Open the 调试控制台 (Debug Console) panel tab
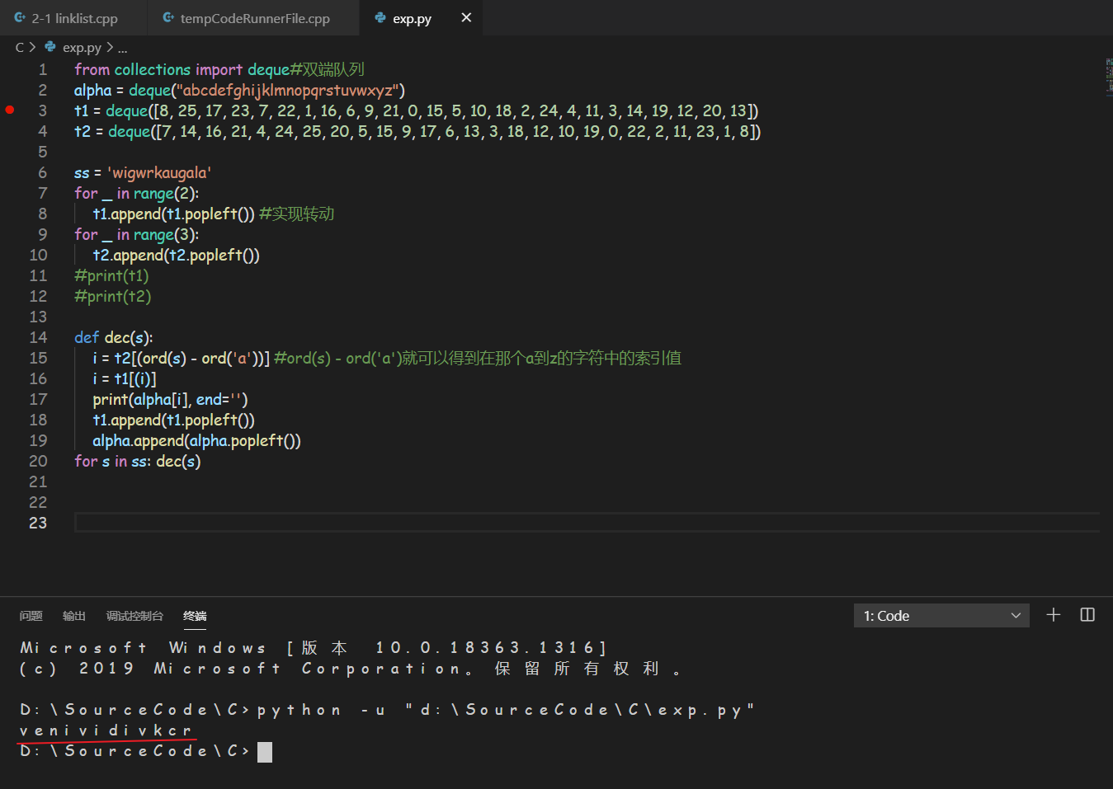Image resolution: width=1113 pixels, height=789 pixels. click(134, 616)
